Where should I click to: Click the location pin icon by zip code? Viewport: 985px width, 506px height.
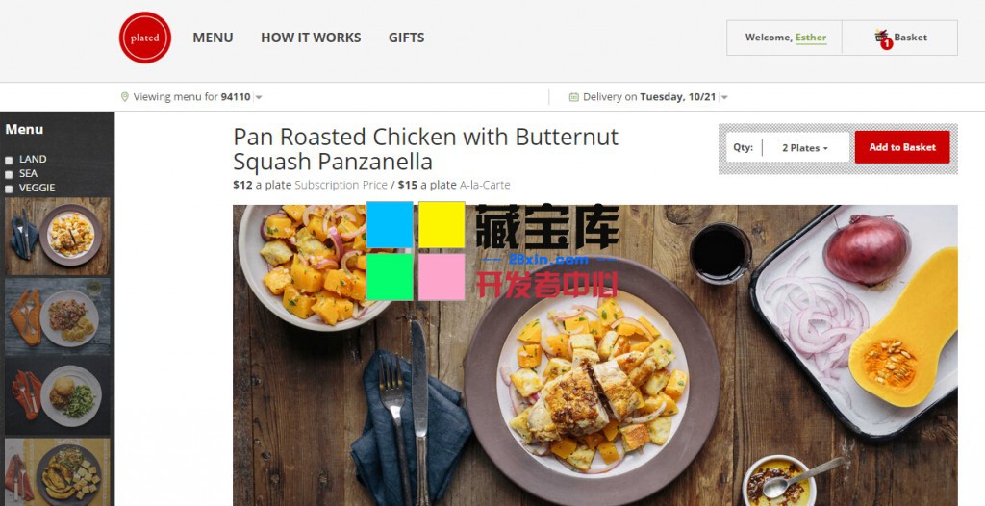(x=124, y=97)
